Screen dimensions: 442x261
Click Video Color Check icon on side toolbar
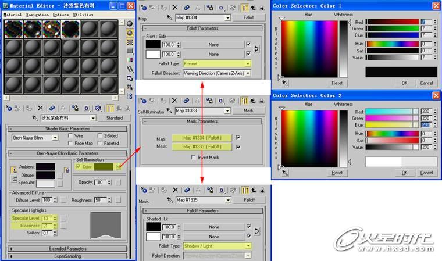coord(130,60)
